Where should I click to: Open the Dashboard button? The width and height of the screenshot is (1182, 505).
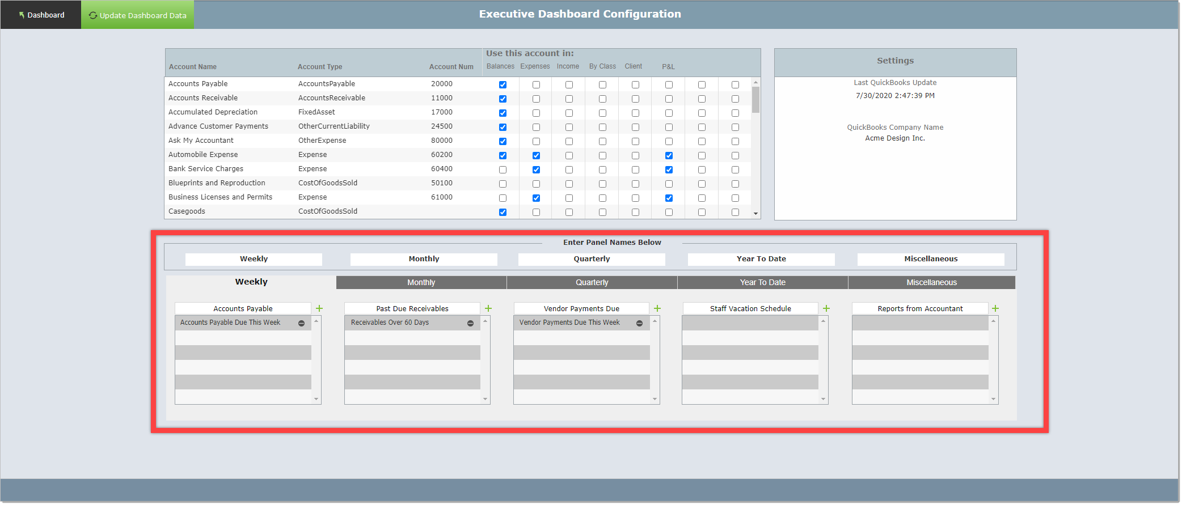41,15
